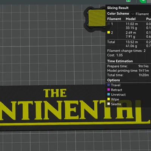Click the total 13.52 m length
This screenshot has width=151, height=151.
point(132,42)
